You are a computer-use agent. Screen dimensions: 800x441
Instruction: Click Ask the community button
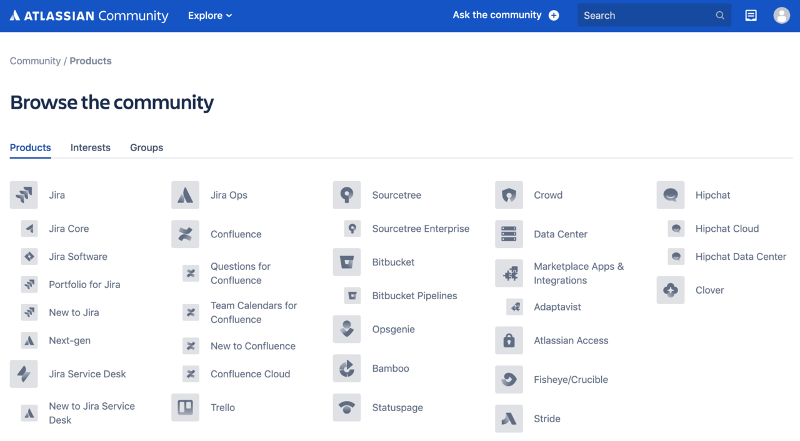(506, 15)
